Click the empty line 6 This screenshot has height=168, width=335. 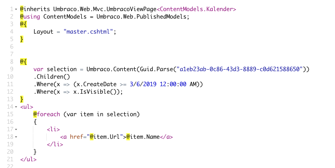pyautogui.click(x=171, y=47)
